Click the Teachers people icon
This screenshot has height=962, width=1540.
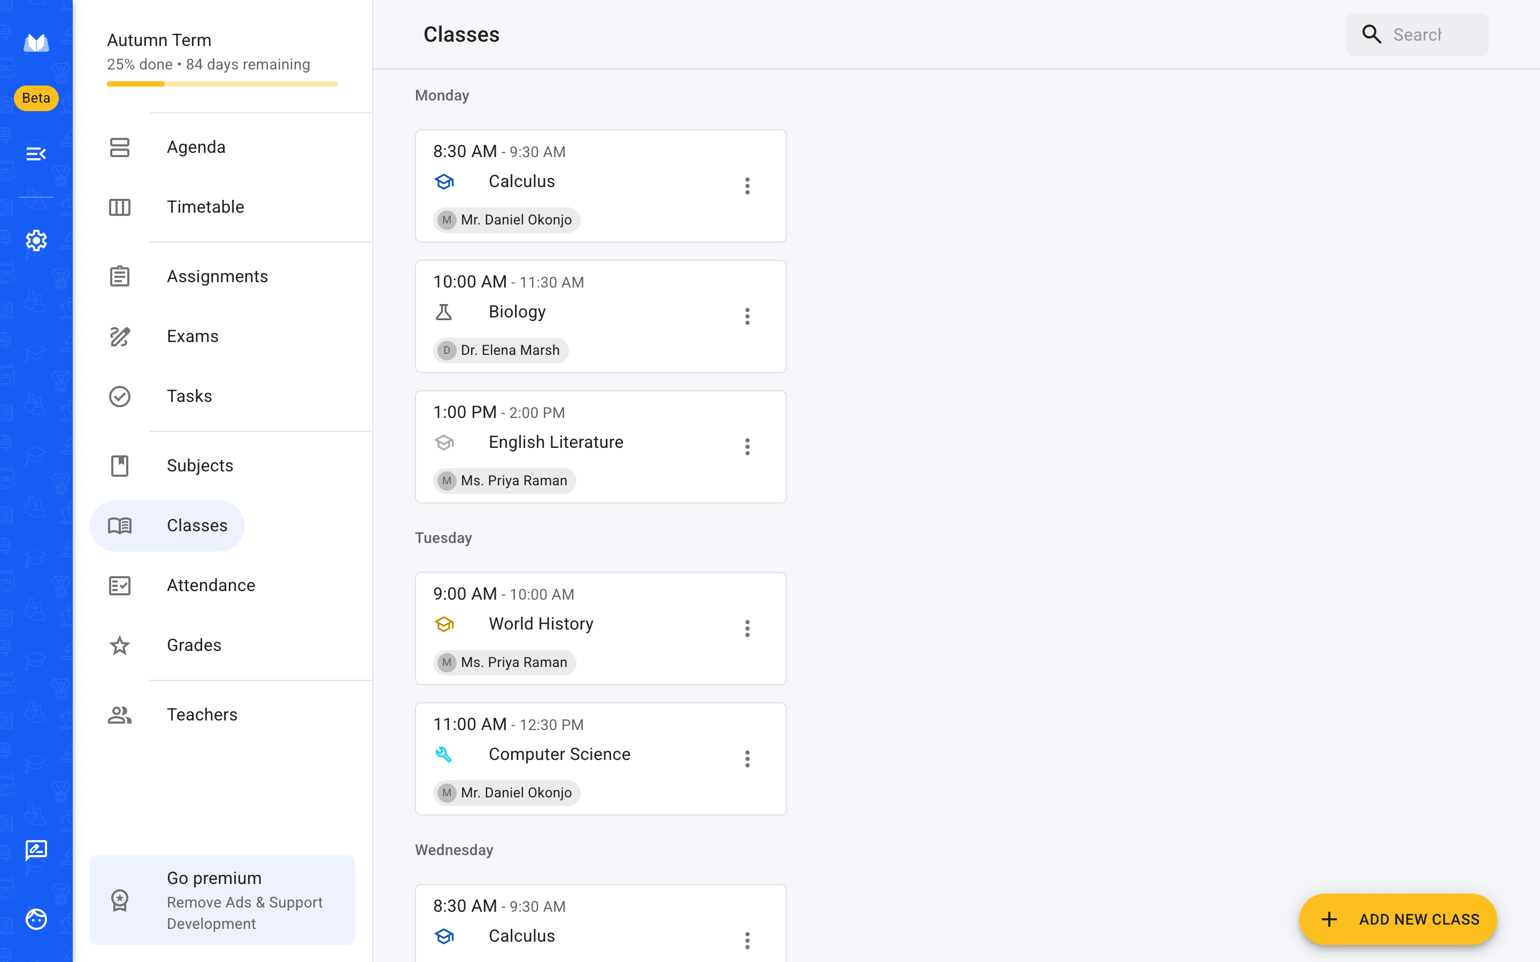point(120,715)
